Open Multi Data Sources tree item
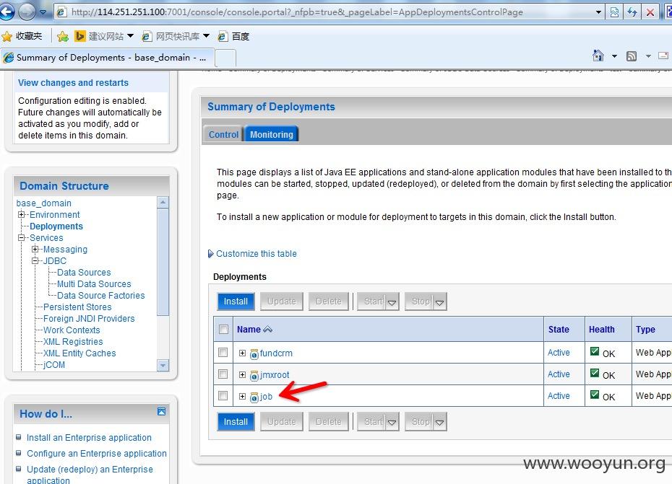 [94, 283]
